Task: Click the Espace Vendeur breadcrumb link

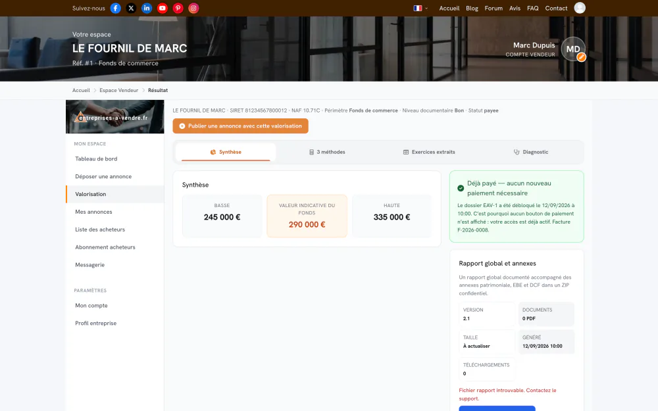Action: [118, 90]
